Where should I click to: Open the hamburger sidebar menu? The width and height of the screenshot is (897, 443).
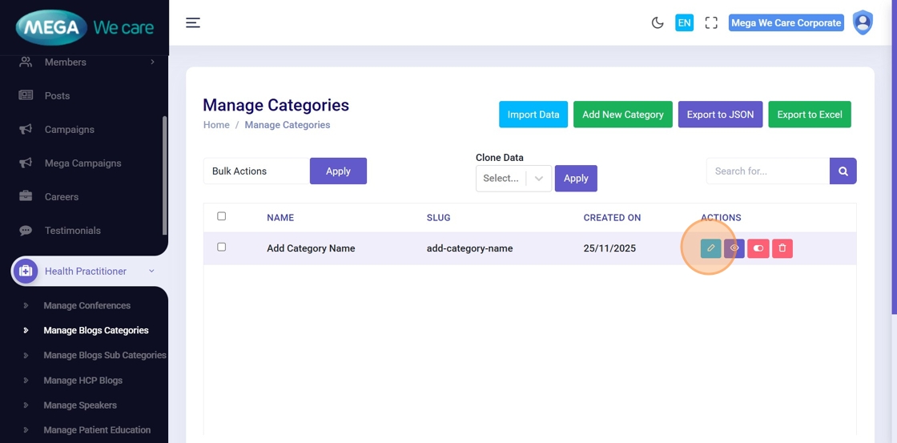(x=193, y=22)
